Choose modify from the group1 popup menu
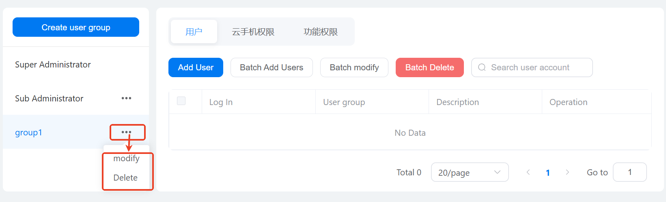 pyautogui.click(x=126, y=158)
